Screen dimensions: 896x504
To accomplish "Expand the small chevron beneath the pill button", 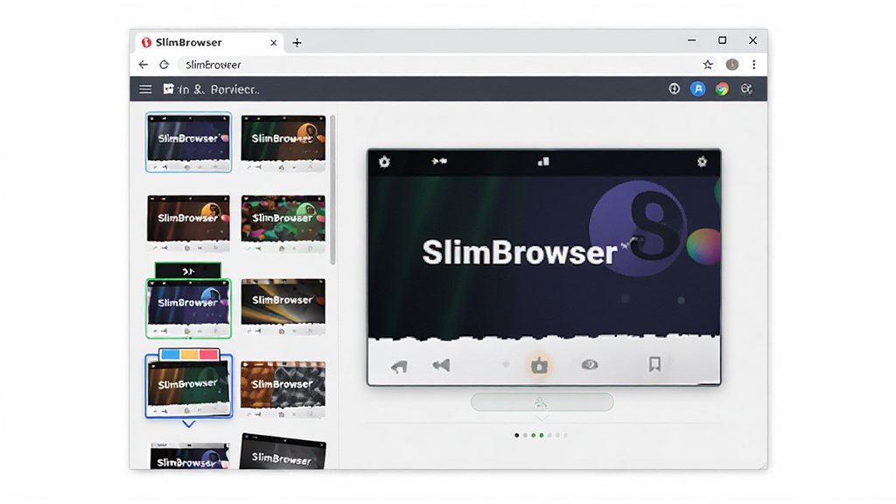I will click(542, 417).
